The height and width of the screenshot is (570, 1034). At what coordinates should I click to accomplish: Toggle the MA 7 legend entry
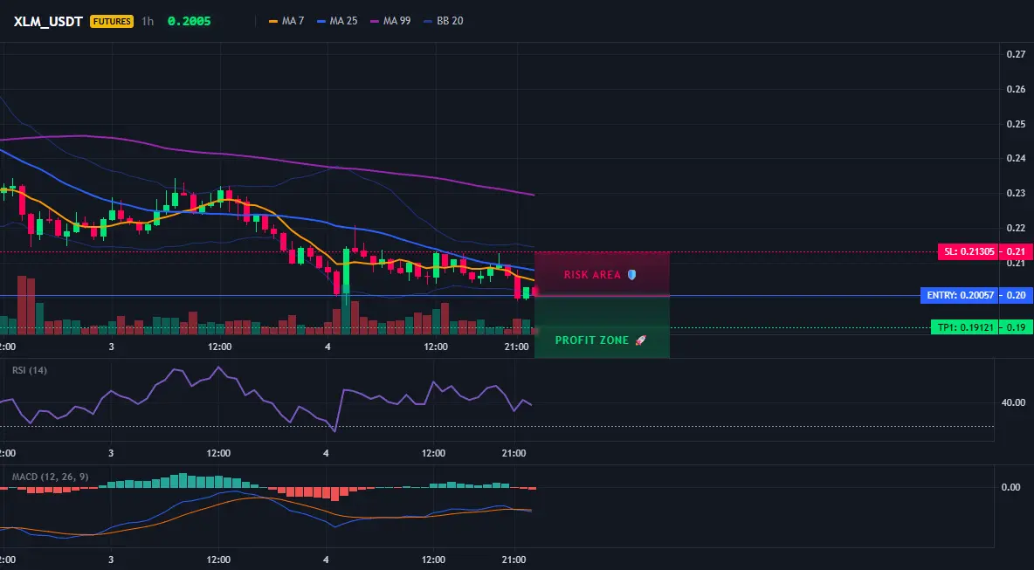coord(286,21)
